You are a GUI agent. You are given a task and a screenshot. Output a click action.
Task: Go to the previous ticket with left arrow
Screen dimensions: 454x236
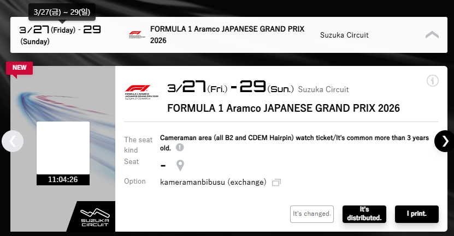(13, 141)
